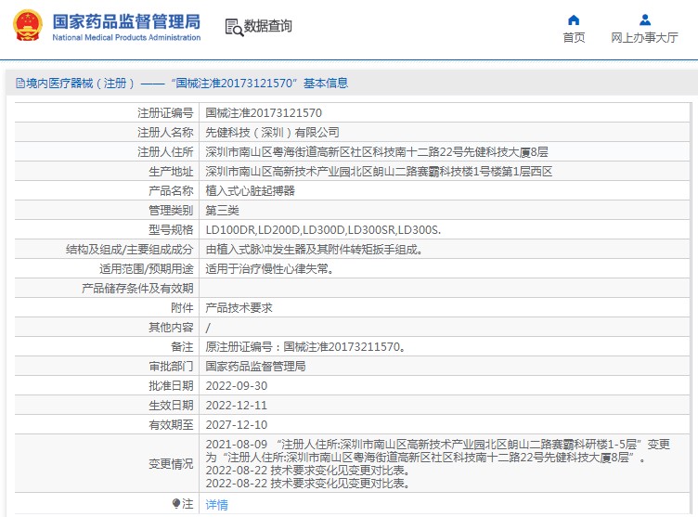Select expiry date 2027-12-10
This screenshot has height=517, width=698.
237,425
